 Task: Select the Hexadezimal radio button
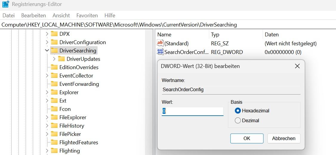pyautogui.click(x=238, y=111)
